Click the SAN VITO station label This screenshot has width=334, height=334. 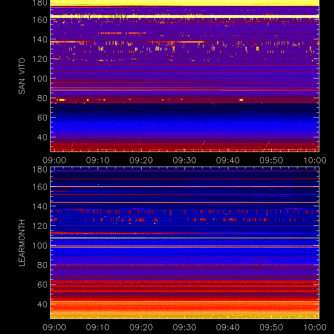22,76
